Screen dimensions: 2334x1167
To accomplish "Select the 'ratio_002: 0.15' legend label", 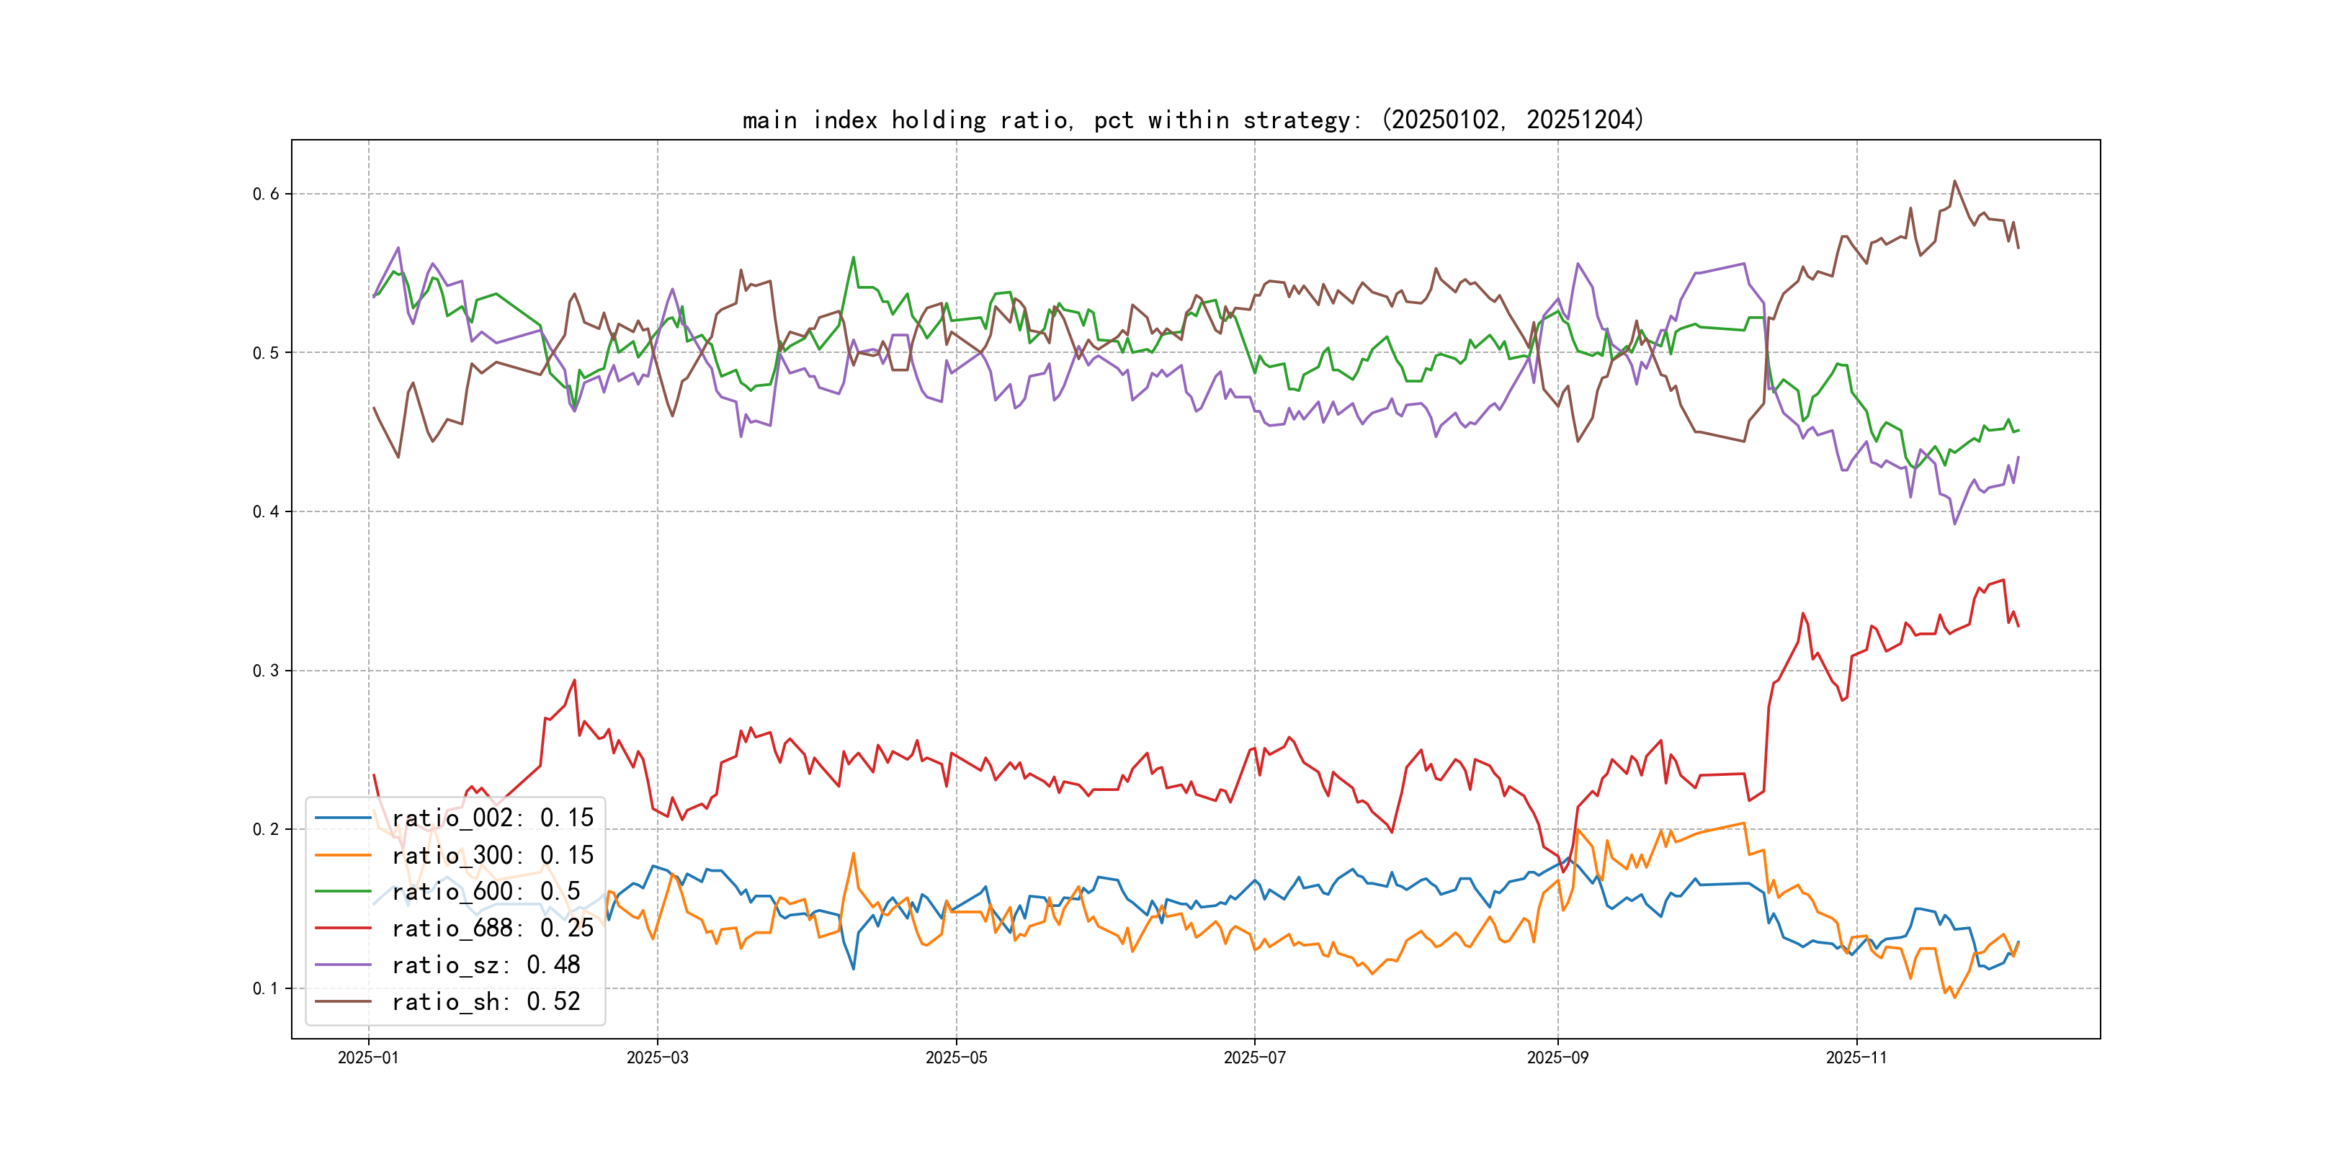I will click(492, 818).
